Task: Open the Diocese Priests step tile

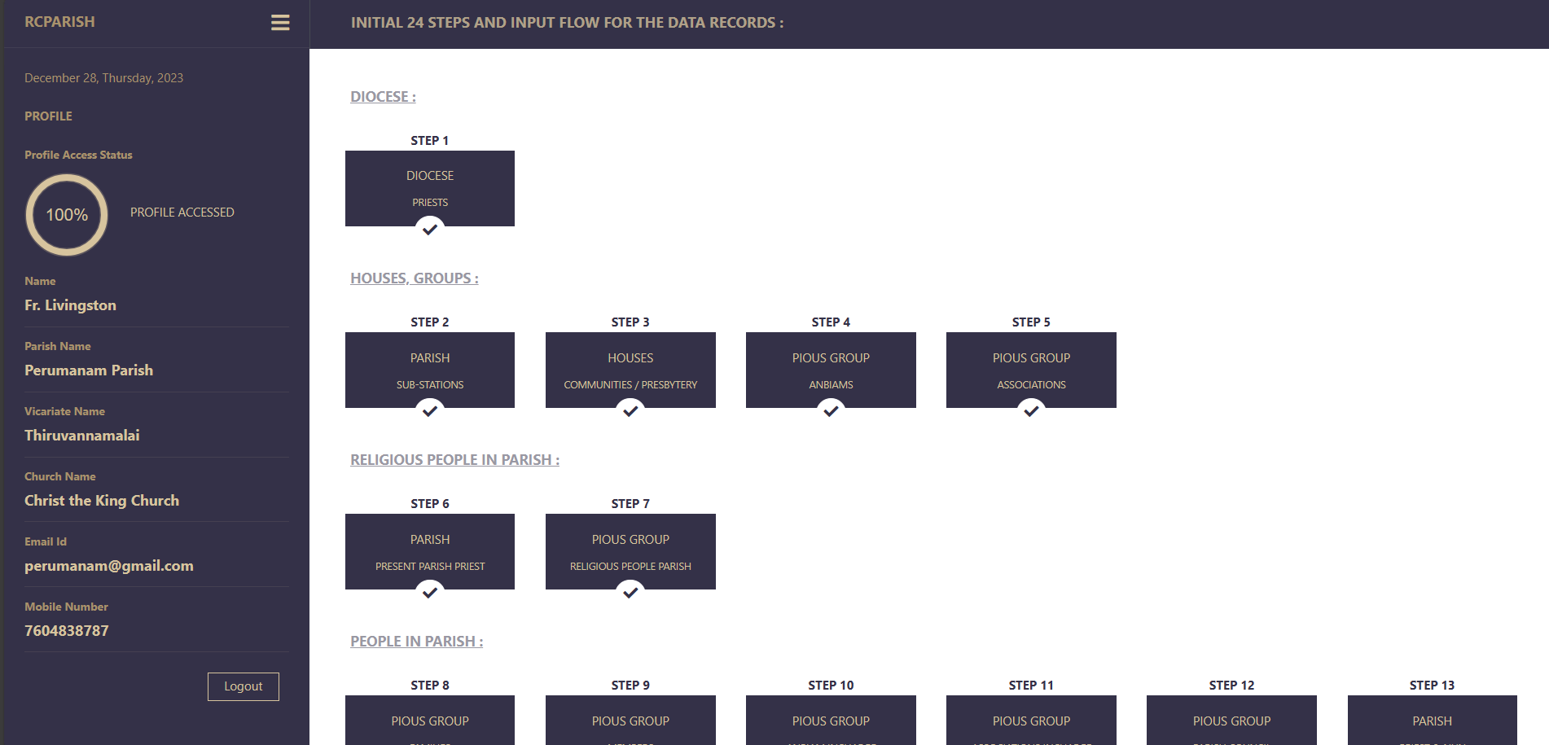Action: tap(430, 187)
